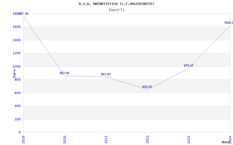Click the 800 y-axis tick label
The height and width of the screenshot is (145, 233).
[17, 79]
